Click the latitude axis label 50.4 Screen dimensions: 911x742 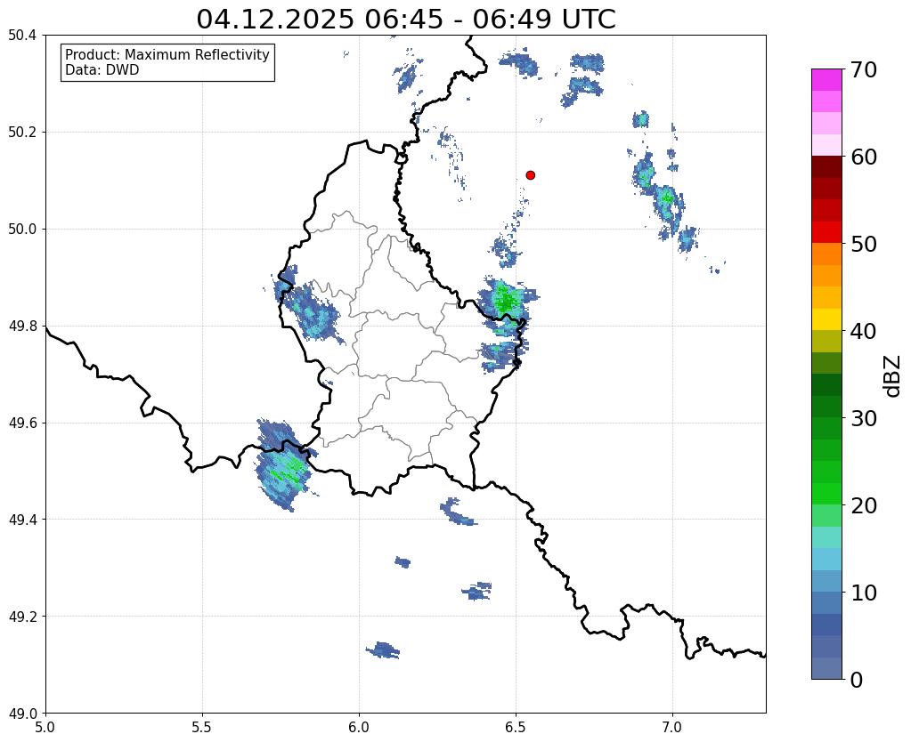(x=22, y=36)
